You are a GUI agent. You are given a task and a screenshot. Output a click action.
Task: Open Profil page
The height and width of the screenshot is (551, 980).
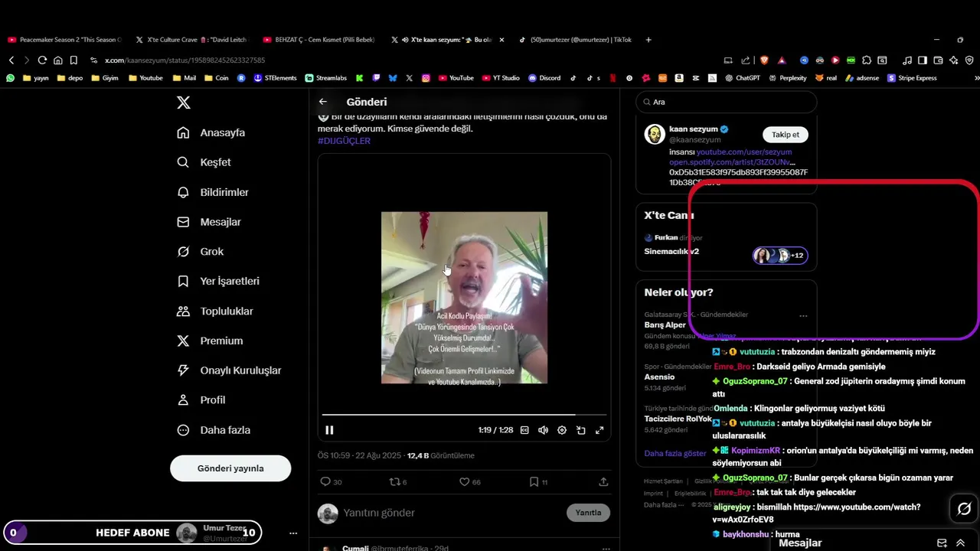pyautogui.click(x=201, y=399)
